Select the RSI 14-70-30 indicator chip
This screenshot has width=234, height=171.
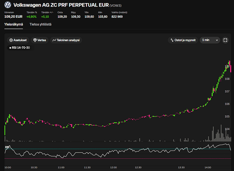pos(20,48)
